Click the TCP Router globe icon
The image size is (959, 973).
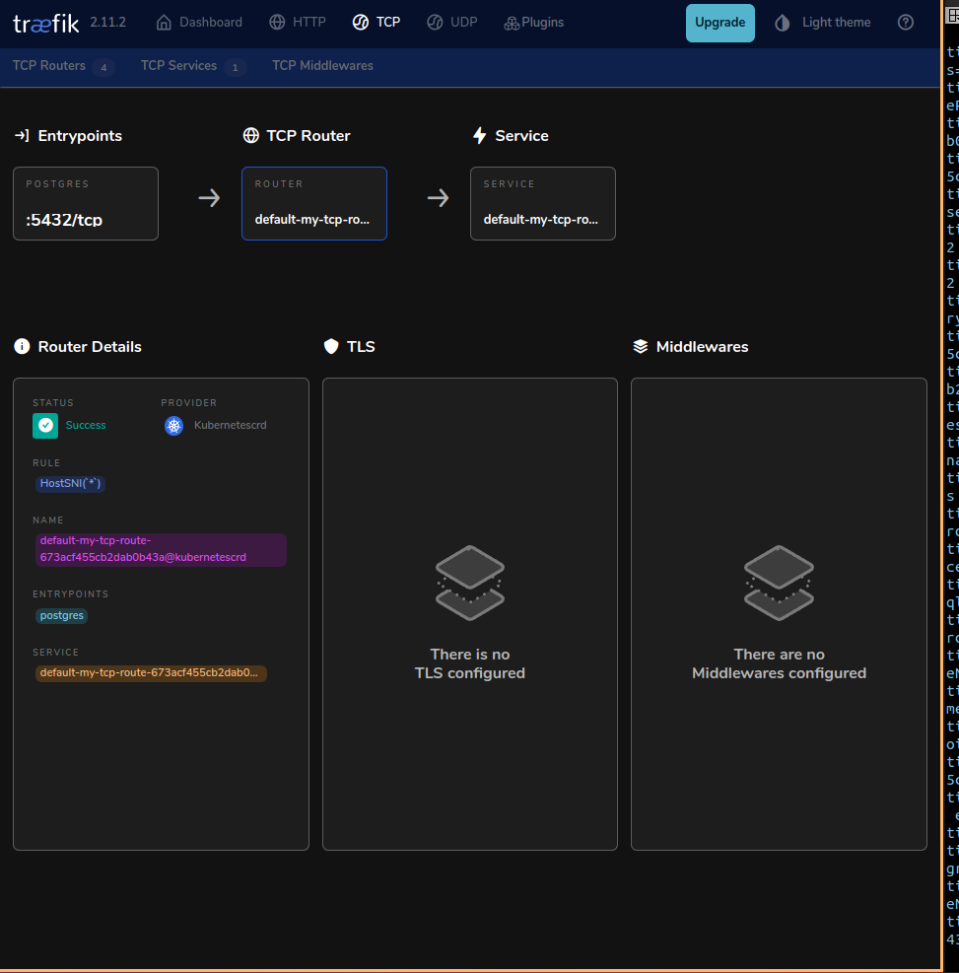250,135
